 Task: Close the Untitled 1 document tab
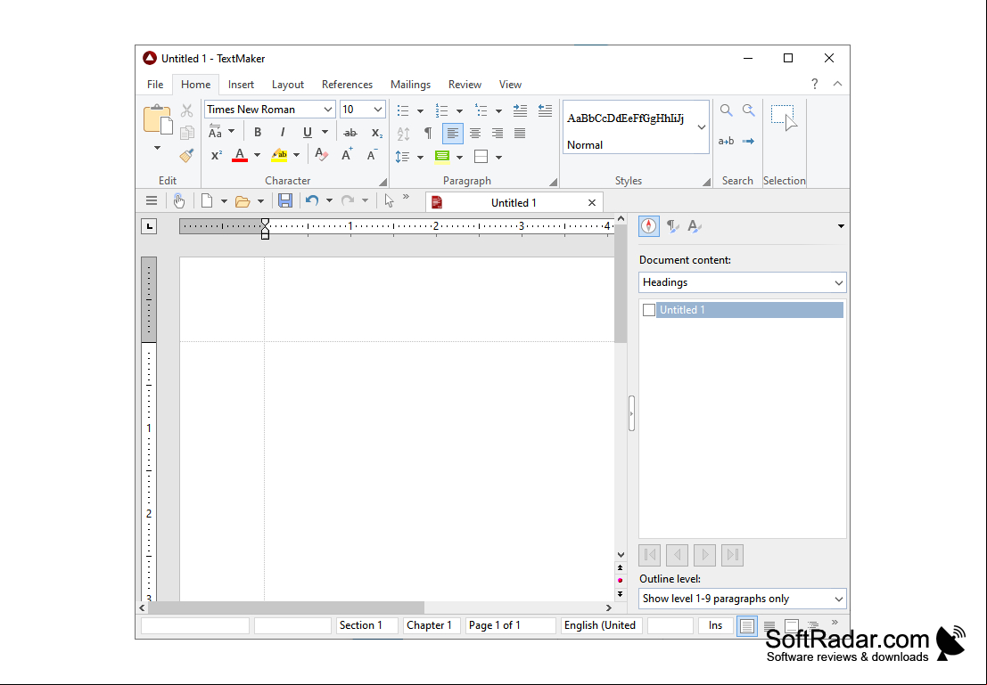point(592,202)
